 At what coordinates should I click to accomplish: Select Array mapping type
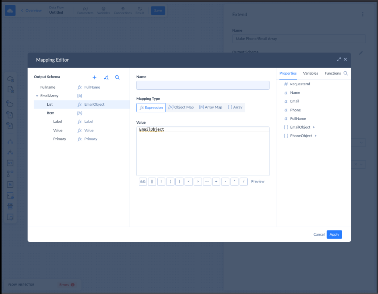[x=235, y=107]
